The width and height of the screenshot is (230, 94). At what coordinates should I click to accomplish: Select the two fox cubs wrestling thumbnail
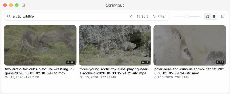(x=40, y=45)
